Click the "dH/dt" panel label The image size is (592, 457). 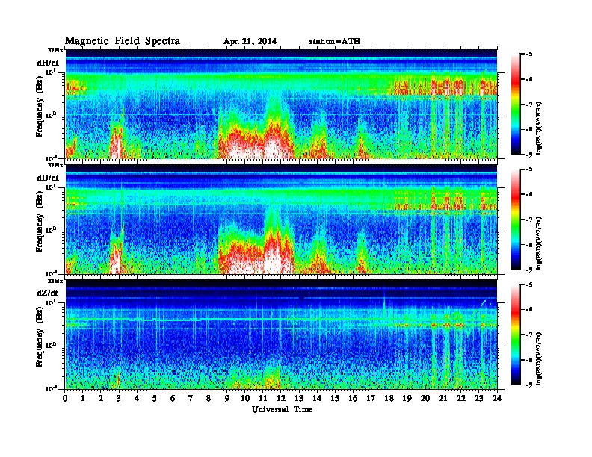48,63
